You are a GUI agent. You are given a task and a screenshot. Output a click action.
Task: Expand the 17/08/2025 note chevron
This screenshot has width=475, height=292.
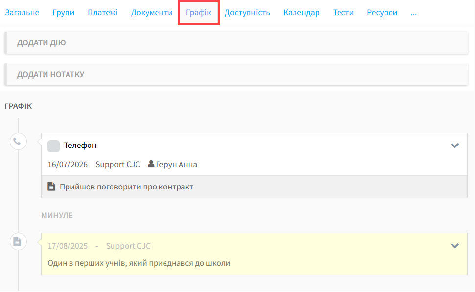point(455,246)
